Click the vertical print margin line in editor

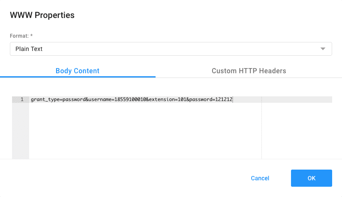[261, 128]
